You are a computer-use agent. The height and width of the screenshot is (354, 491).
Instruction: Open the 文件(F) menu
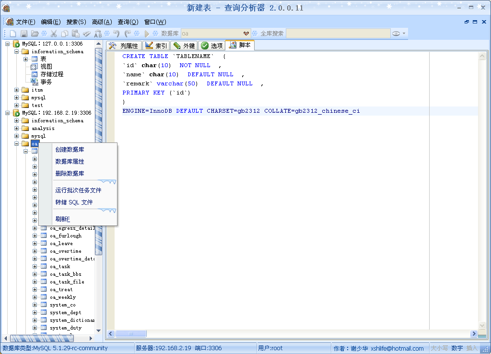pos(26,22)
